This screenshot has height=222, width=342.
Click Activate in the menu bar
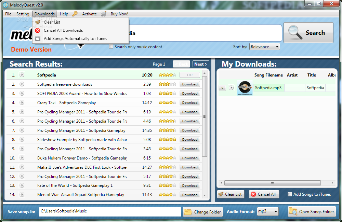[x=89, y=14]
